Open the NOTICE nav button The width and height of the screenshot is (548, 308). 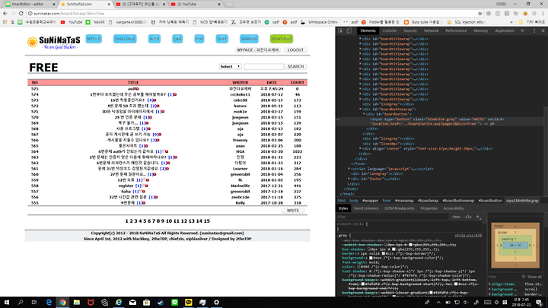[x=94, y=39]
